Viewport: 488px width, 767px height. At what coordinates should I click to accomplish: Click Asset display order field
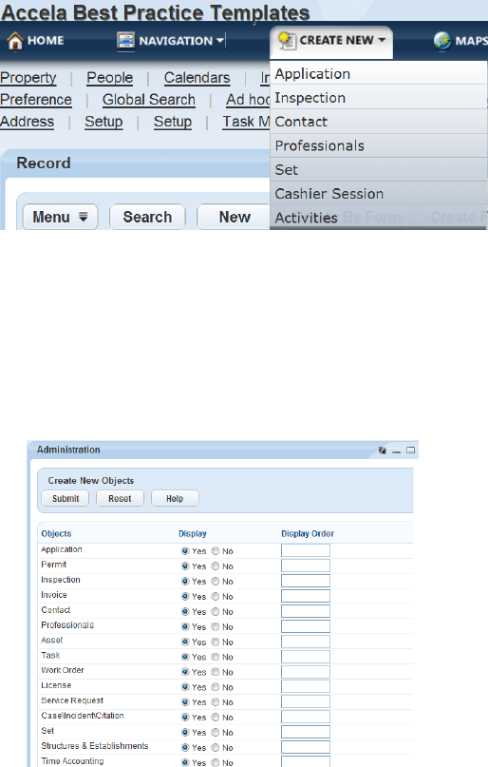click(306, 642)
